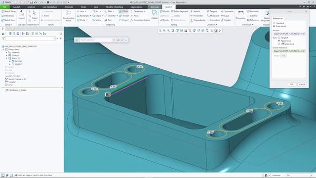Image resolution: width=316 pixels, height=178 pixels.
Task: Click OK in the Chain dialog
Action: coord(292,85)
